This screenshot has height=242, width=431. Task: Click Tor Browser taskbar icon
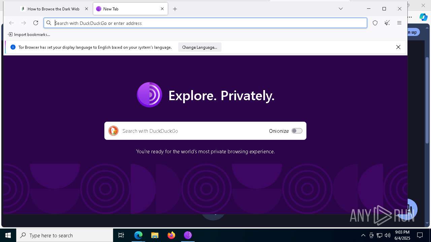coord(188,235)
